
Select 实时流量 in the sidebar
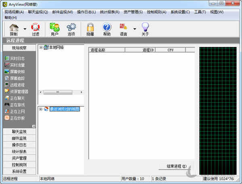[15, 65]
